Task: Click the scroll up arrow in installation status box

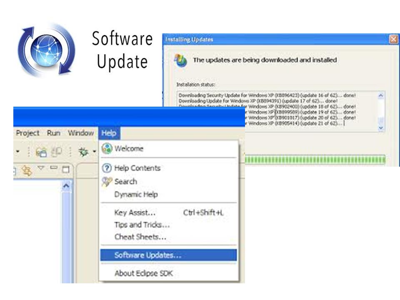Action: (380, 96)
